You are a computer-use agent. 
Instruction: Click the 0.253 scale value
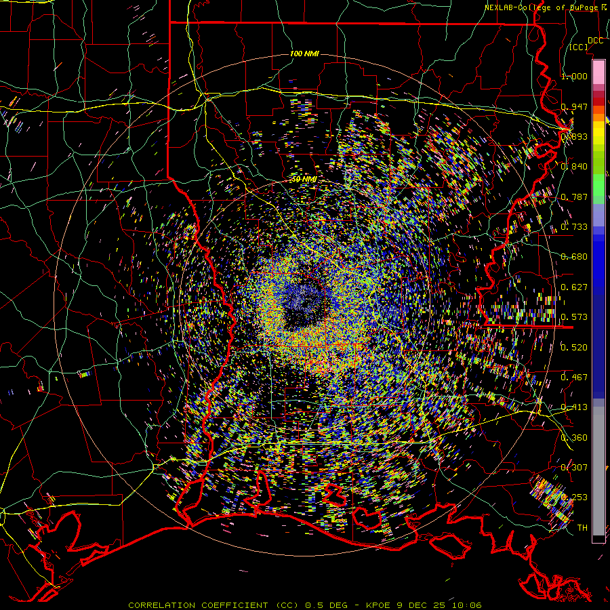[x=574, y=497]
